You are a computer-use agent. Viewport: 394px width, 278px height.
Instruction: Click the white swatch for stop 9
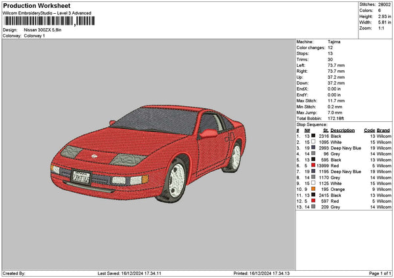pyautogui.click(x=313, y=183)
